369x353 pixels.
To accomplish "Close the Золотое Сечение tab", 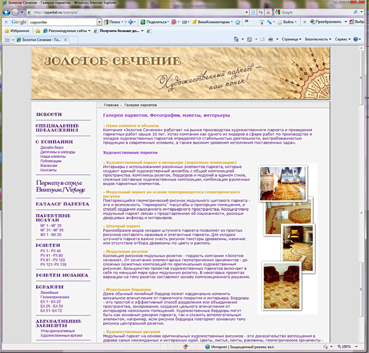I will coord(65,40).
